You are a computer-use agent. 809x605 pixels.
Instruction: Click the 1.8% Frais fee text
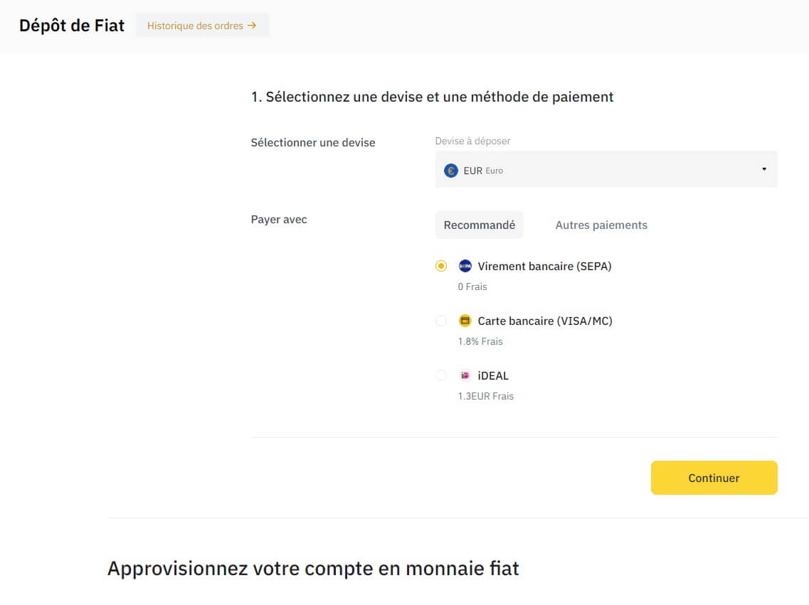point(480,341)
